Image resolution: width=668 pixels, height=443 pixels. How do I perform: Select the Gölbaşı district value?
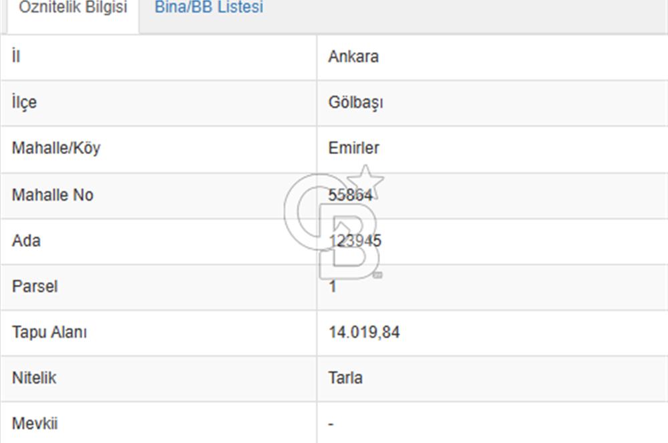(355, 103)
